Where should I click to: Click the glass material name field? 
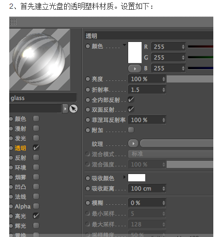[43, 98]
